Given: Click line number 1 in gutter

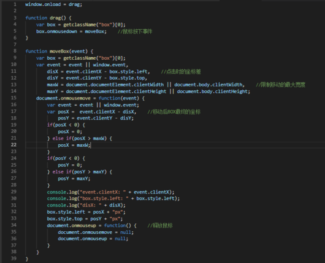Looking at the screenshot, I should pos(15,5).
